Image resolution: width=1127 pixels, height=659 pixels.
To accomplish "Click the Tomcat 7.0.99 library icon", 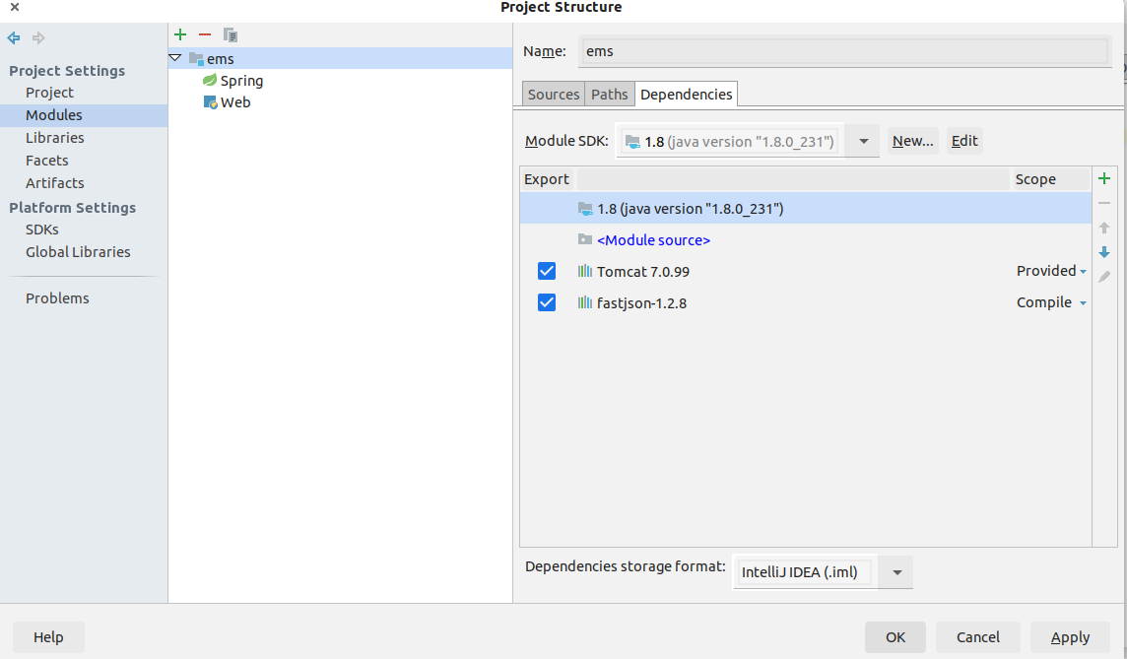I will (585, 271).
